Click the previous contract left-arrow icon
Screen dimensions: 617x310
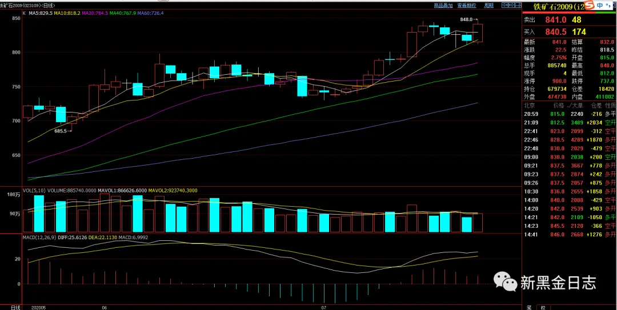[505, 5]
